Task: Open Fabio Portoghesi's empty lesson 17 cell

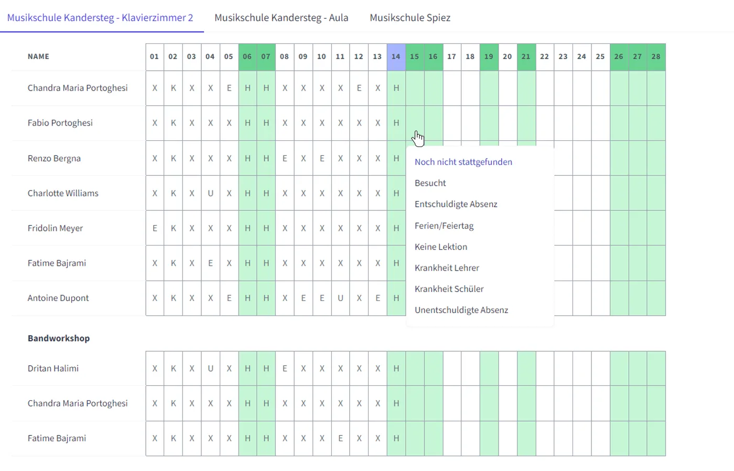Action: (451, 123)
